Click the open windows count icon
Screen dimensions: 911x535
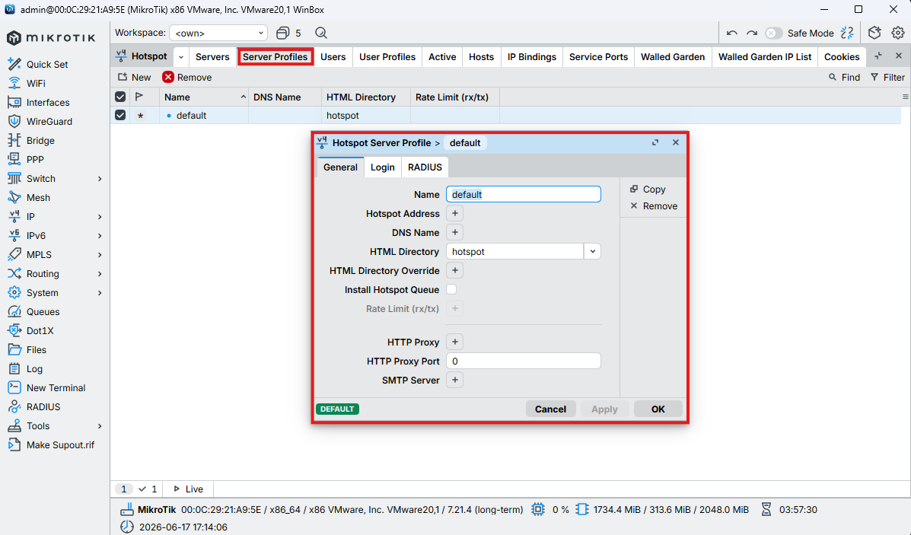click(x=282, y=33)
